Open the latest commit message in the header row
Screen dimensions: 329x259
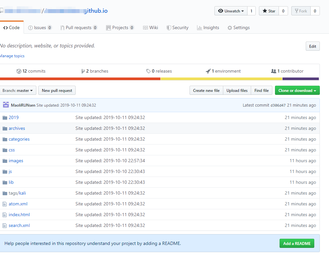66,105
